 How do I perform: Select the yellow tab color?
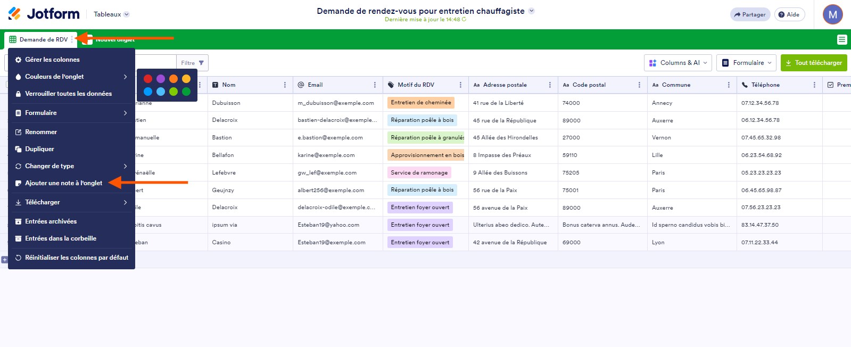[186, 79]
